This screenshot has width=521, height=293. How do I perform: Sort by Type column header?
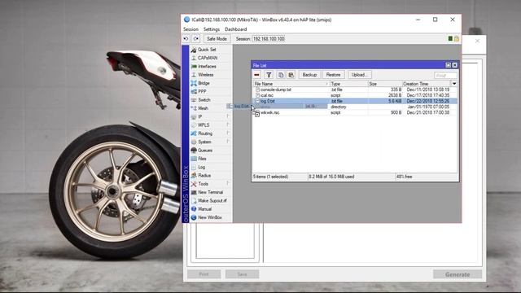349,84
